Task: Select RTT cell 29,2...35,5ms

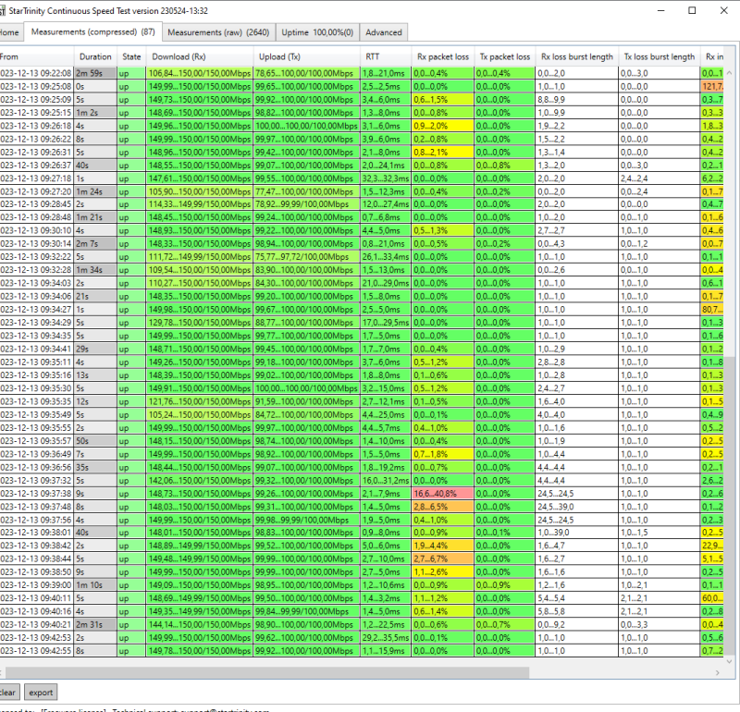Action: (x=386, y=637)
